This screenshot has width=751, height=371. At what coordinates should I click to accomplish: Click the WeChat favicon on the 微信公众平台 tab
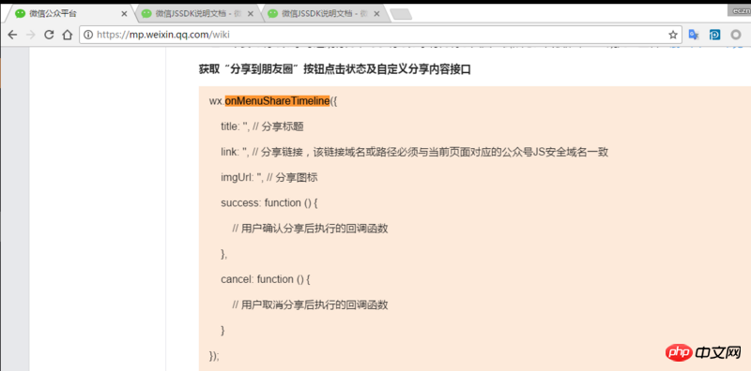(20, 13)
